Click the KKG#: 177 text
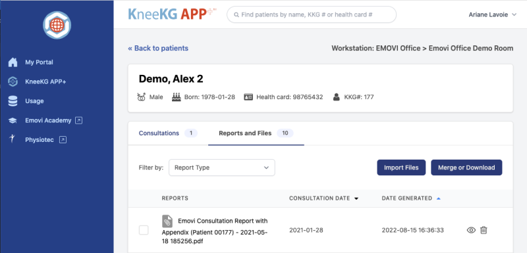The height and width of the screenshot is (253, 527). (359, 97)
